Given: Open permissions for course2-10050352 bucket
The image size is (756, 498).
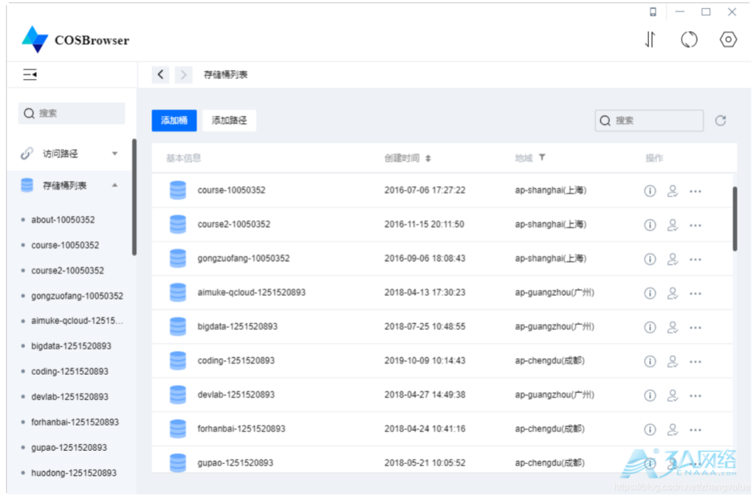Looking at the screenshot, I should coord(673,225).
